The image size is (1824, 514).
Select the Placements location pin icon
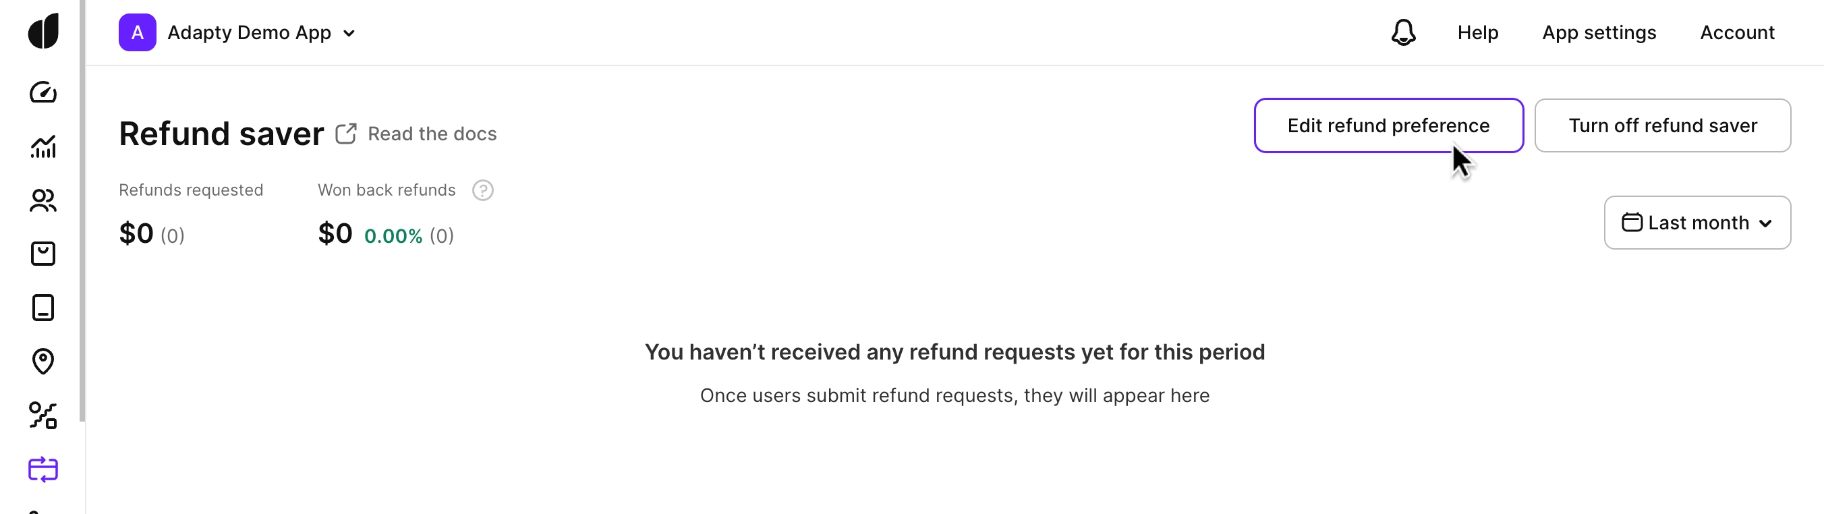pos(43,360)
